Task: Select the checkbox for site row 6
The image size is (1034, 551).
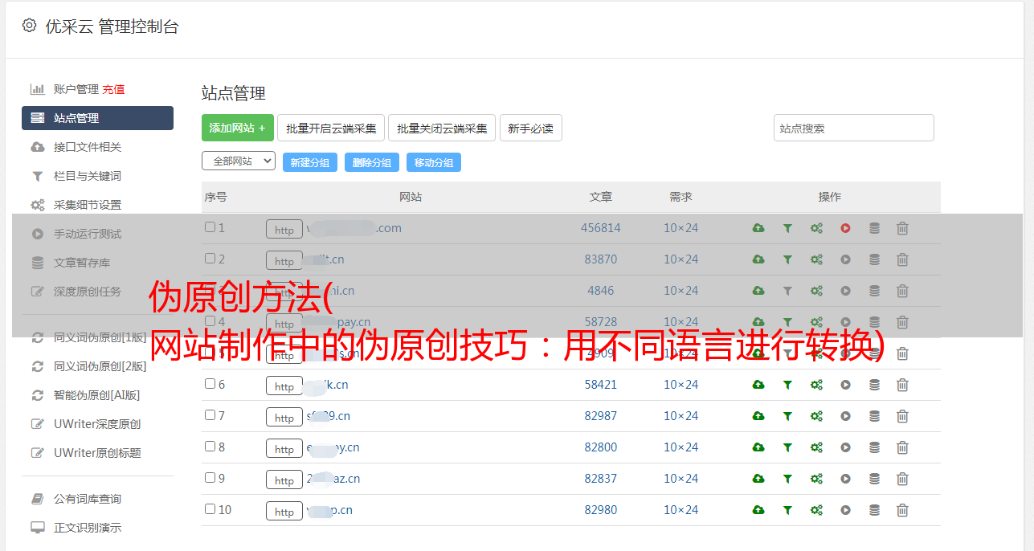Action: (x=210, y=384)
